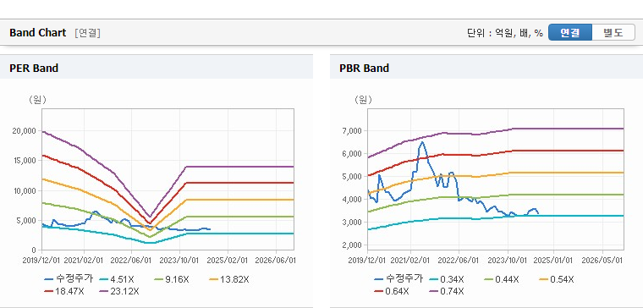Toggle 13.82X legend in PER Band
The image size is (643, 308).
click(228, 279)
